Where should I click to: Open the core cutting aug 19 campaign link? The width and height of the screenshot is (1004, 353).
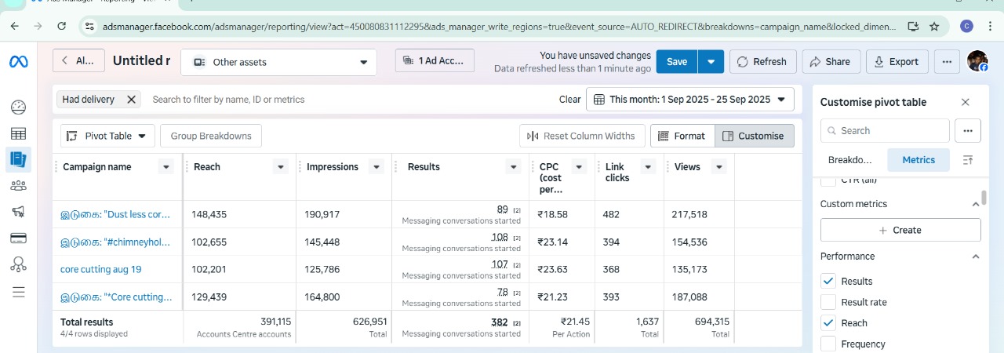point(101,269)
